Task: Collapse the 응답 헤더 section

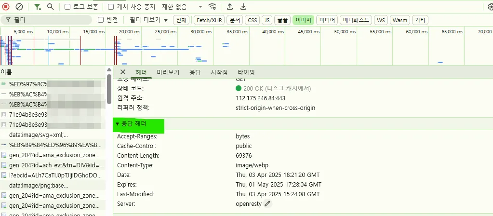Action: (117, 124)
